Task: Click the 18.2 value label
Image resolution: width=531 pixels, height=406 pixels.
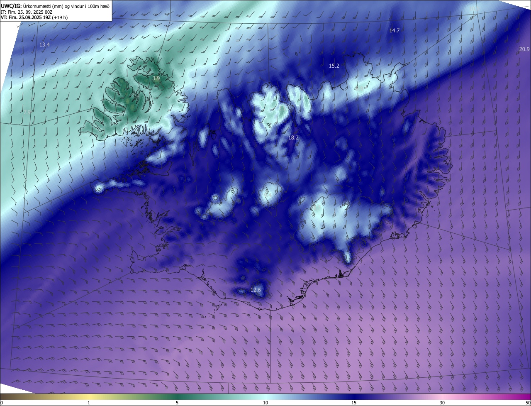Action: coord(293,137)
